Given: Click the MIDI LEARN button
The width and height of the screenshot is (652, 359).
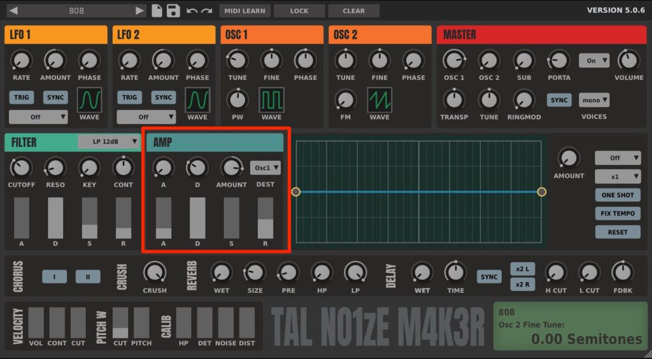Looking at the screenshot, I should coord(245,11).
